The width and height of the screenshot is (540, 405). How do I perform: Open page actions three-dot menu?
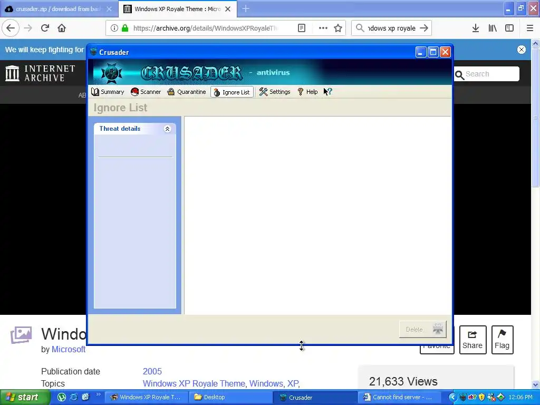(x=323, y=28)
